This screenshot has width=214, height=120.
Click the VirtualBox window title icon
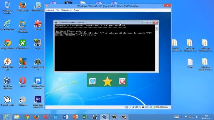[47, 6]
